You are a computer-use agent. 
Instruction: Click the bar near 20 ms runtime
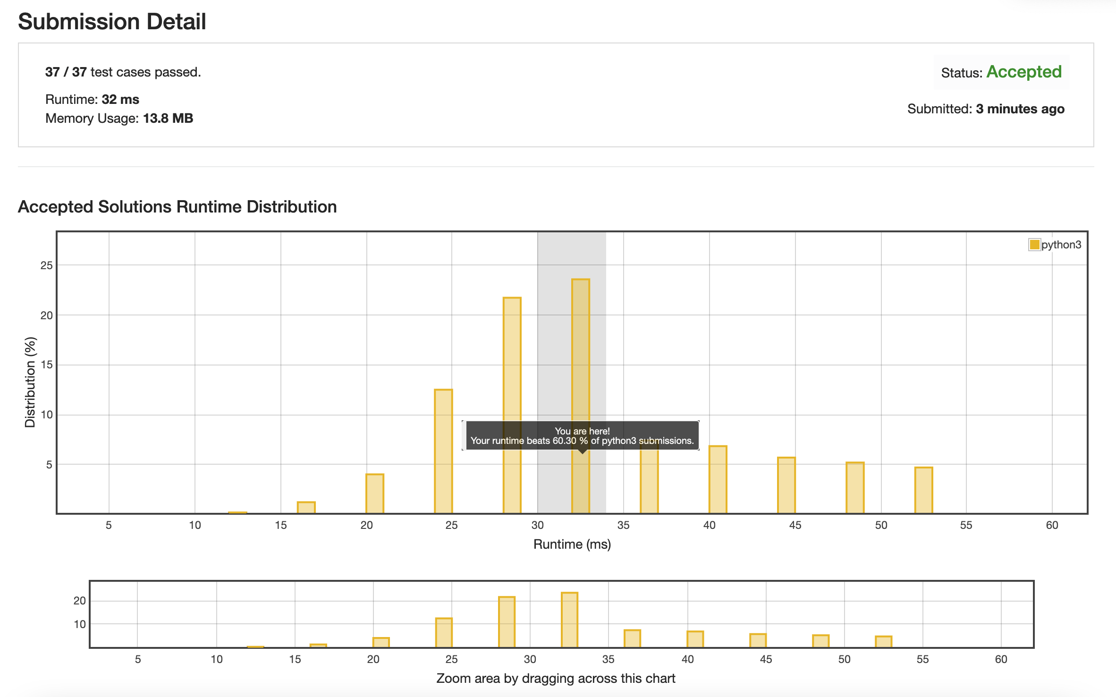[375, 493]
